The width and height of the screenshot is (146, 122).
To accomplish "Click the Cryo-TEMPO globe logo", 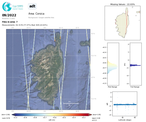I will coord(7,7).
